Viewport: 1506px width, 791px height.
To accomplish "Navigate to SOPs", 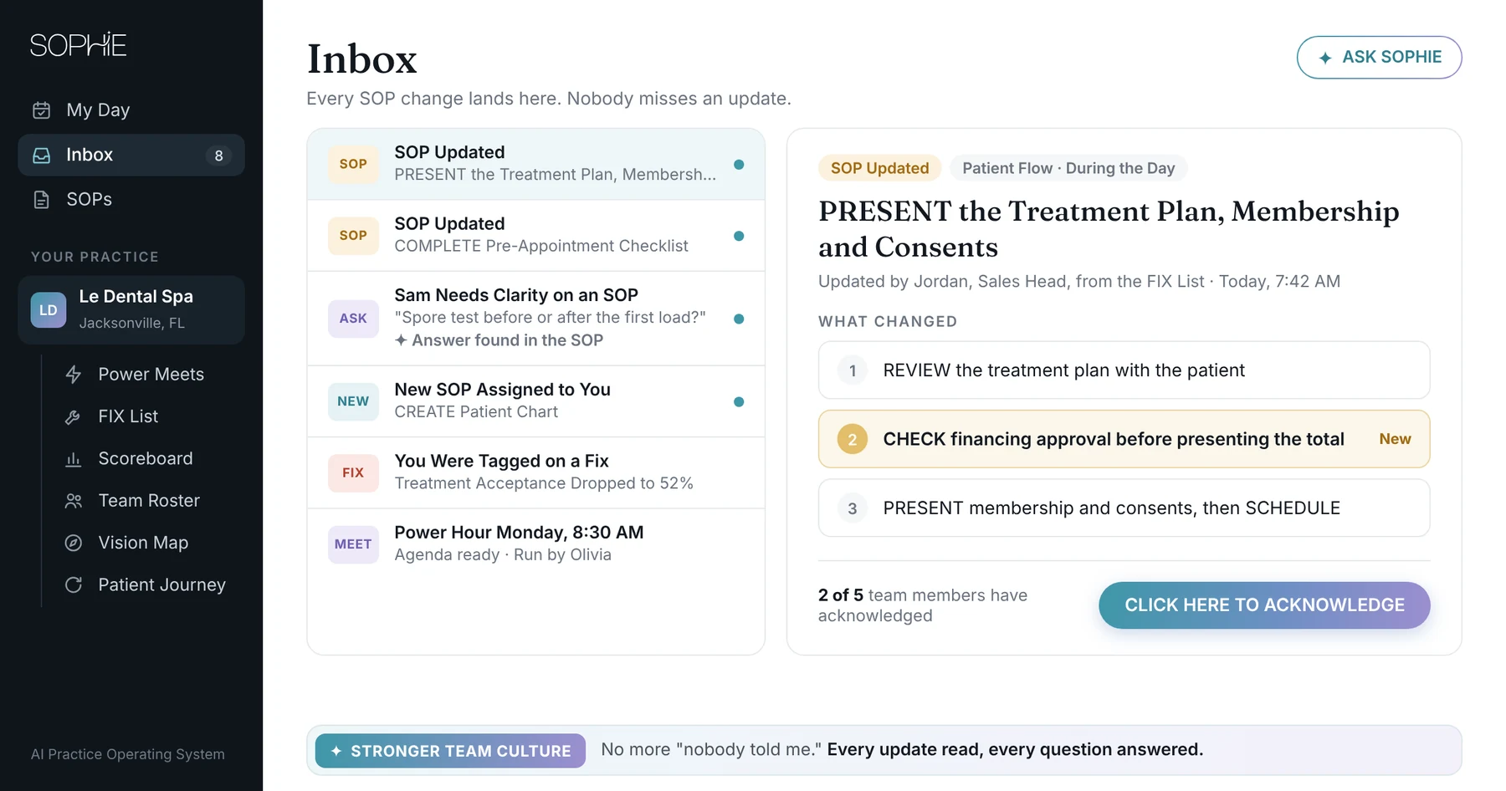I will [131, 200].
